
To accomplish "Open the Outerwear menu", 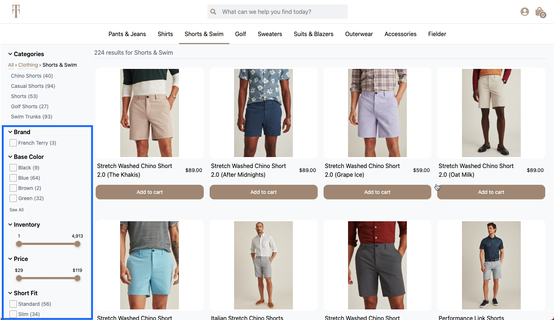I will click(x=359, y=34).
